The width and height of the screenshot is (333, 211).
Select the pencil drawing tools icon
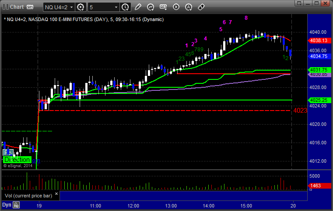pos(138,7)
